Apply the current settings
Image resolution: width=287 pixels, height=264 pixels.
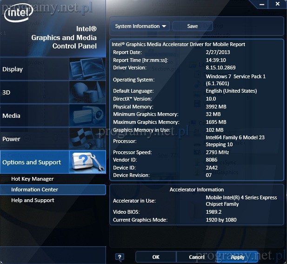point(237,257)
